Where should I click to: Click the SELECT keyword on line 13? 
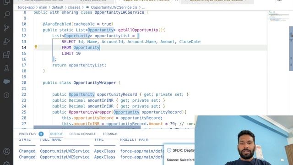69,42
